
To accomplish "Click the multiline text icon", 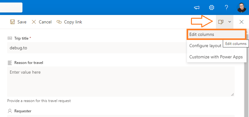I will (10, 63).
